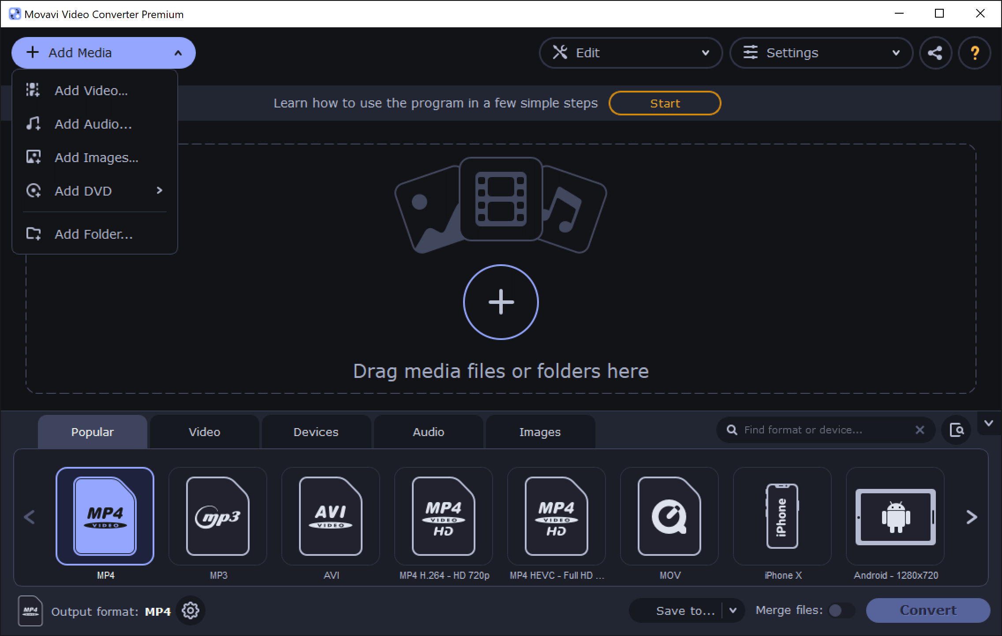The height and width of the screenshot is (636, 1002).
Task: Click the detect device icon beside search
Action: coord(957,430)
